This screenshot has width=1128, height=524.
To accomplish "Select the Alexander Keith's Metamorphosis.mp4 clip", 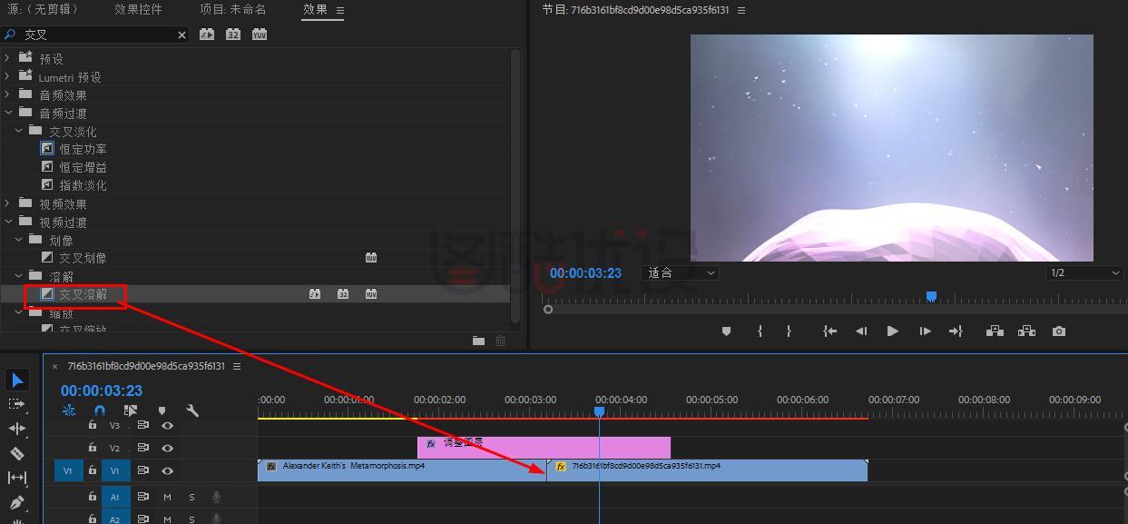I will pos(402,470).
